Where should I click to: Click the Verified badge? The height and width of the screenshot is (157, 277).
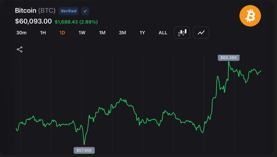(69, 11)
